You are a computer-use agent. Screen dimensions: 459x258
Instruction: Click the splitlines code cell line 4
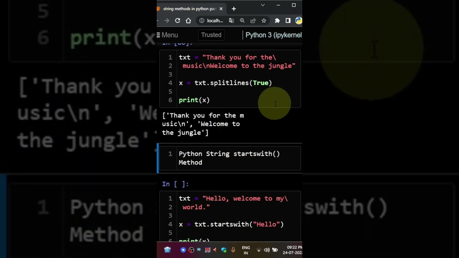225,83
